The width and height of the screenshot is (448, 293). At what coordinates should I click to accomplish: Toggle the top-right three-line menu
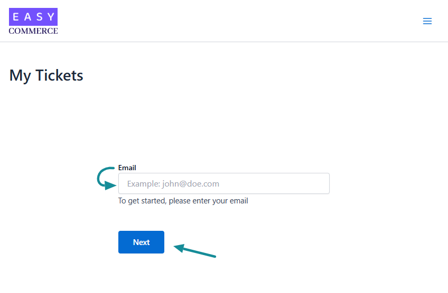427,21
